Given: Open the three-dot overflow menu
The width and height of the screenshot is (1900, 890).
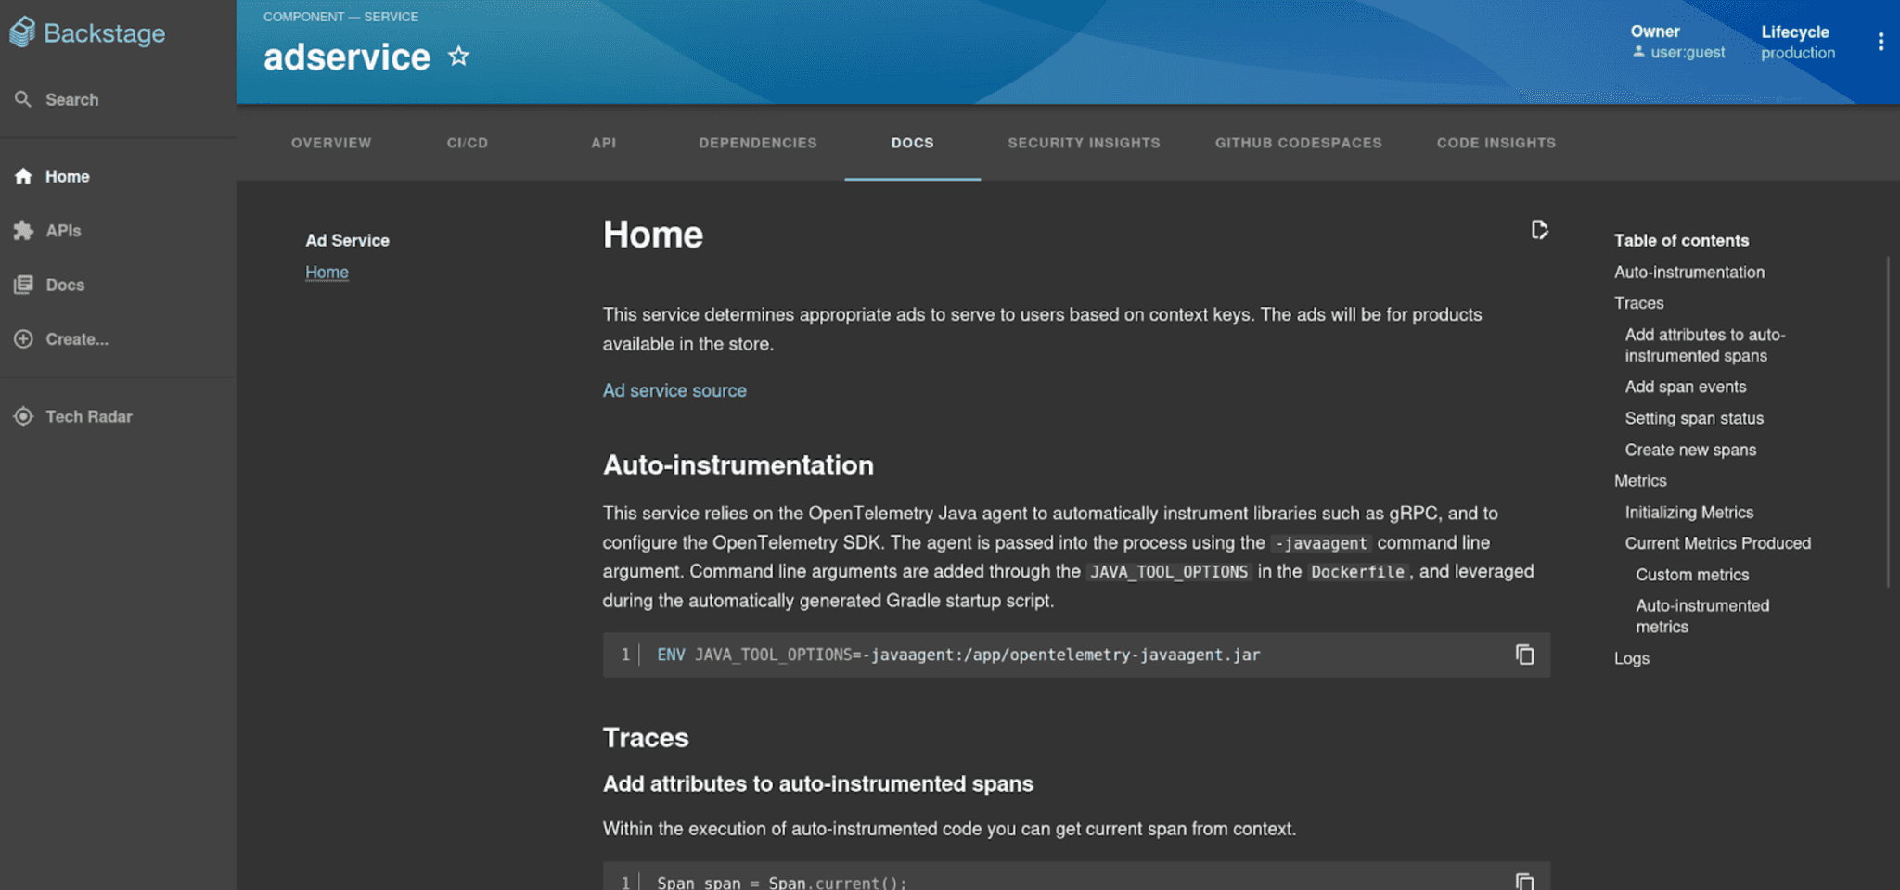Looking at the screenshot, I should [1881, 42].
